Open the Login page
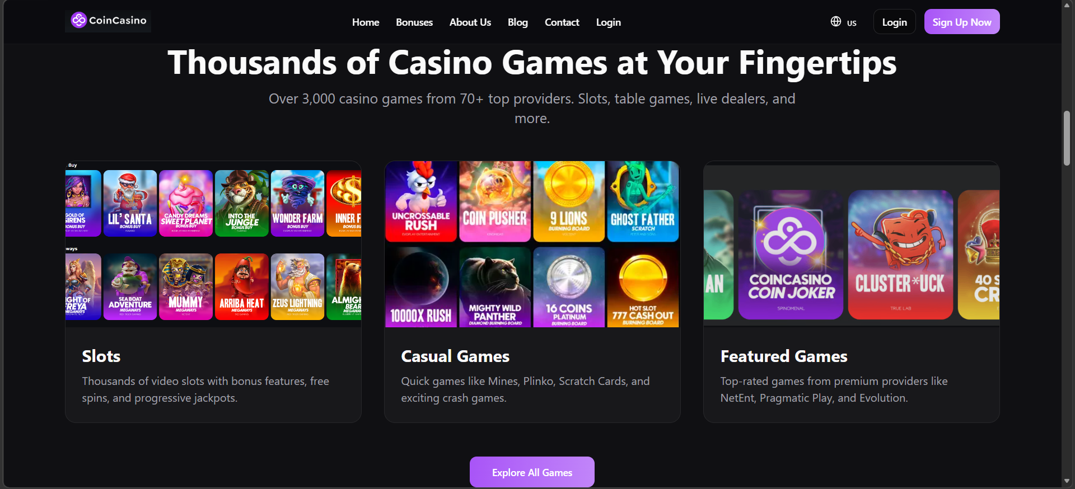The image size is (1075, 489). (608, 22)
